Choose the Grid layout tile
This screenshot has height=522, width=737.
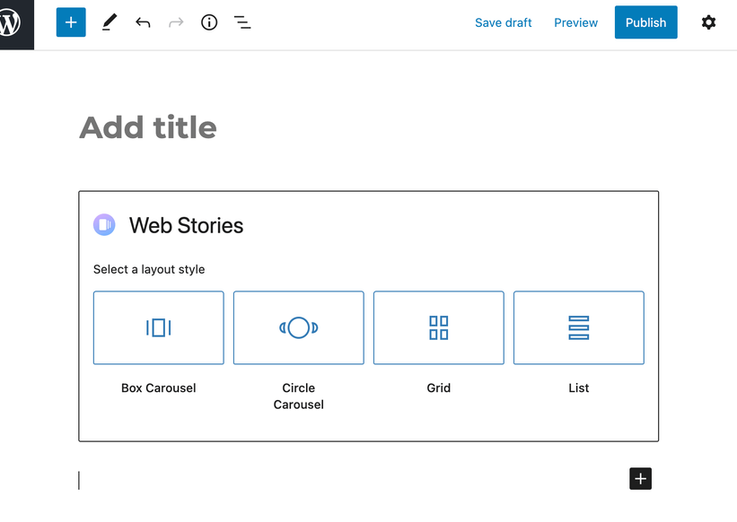pos(439,327)
